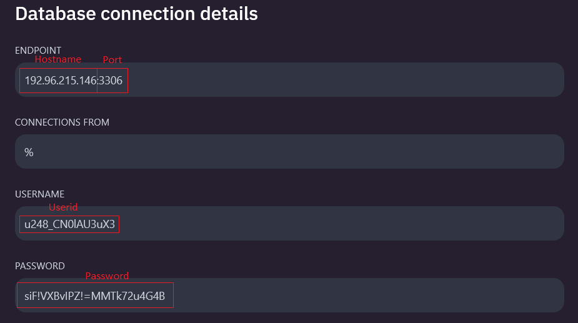Select the username value u248_CN0lAU3uX3
This screenshot has height=323, width=578.
(x=70, y=224)
